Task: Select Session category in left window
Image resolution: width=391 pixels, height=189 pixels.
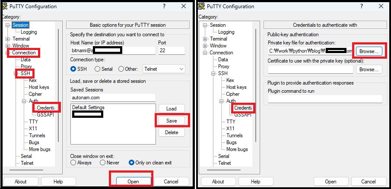Action: [20, 25]
